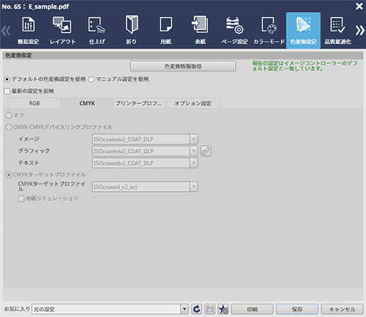Open the レイアウト layout settings icon

point(62,30)
